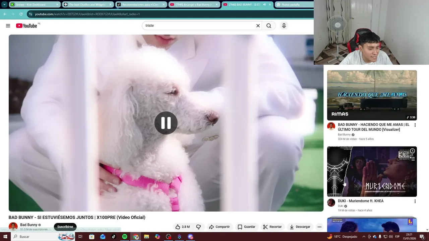This screenshot has height=241, width=429.
Task: Clear the search text with the X
Action: (258, 26)
